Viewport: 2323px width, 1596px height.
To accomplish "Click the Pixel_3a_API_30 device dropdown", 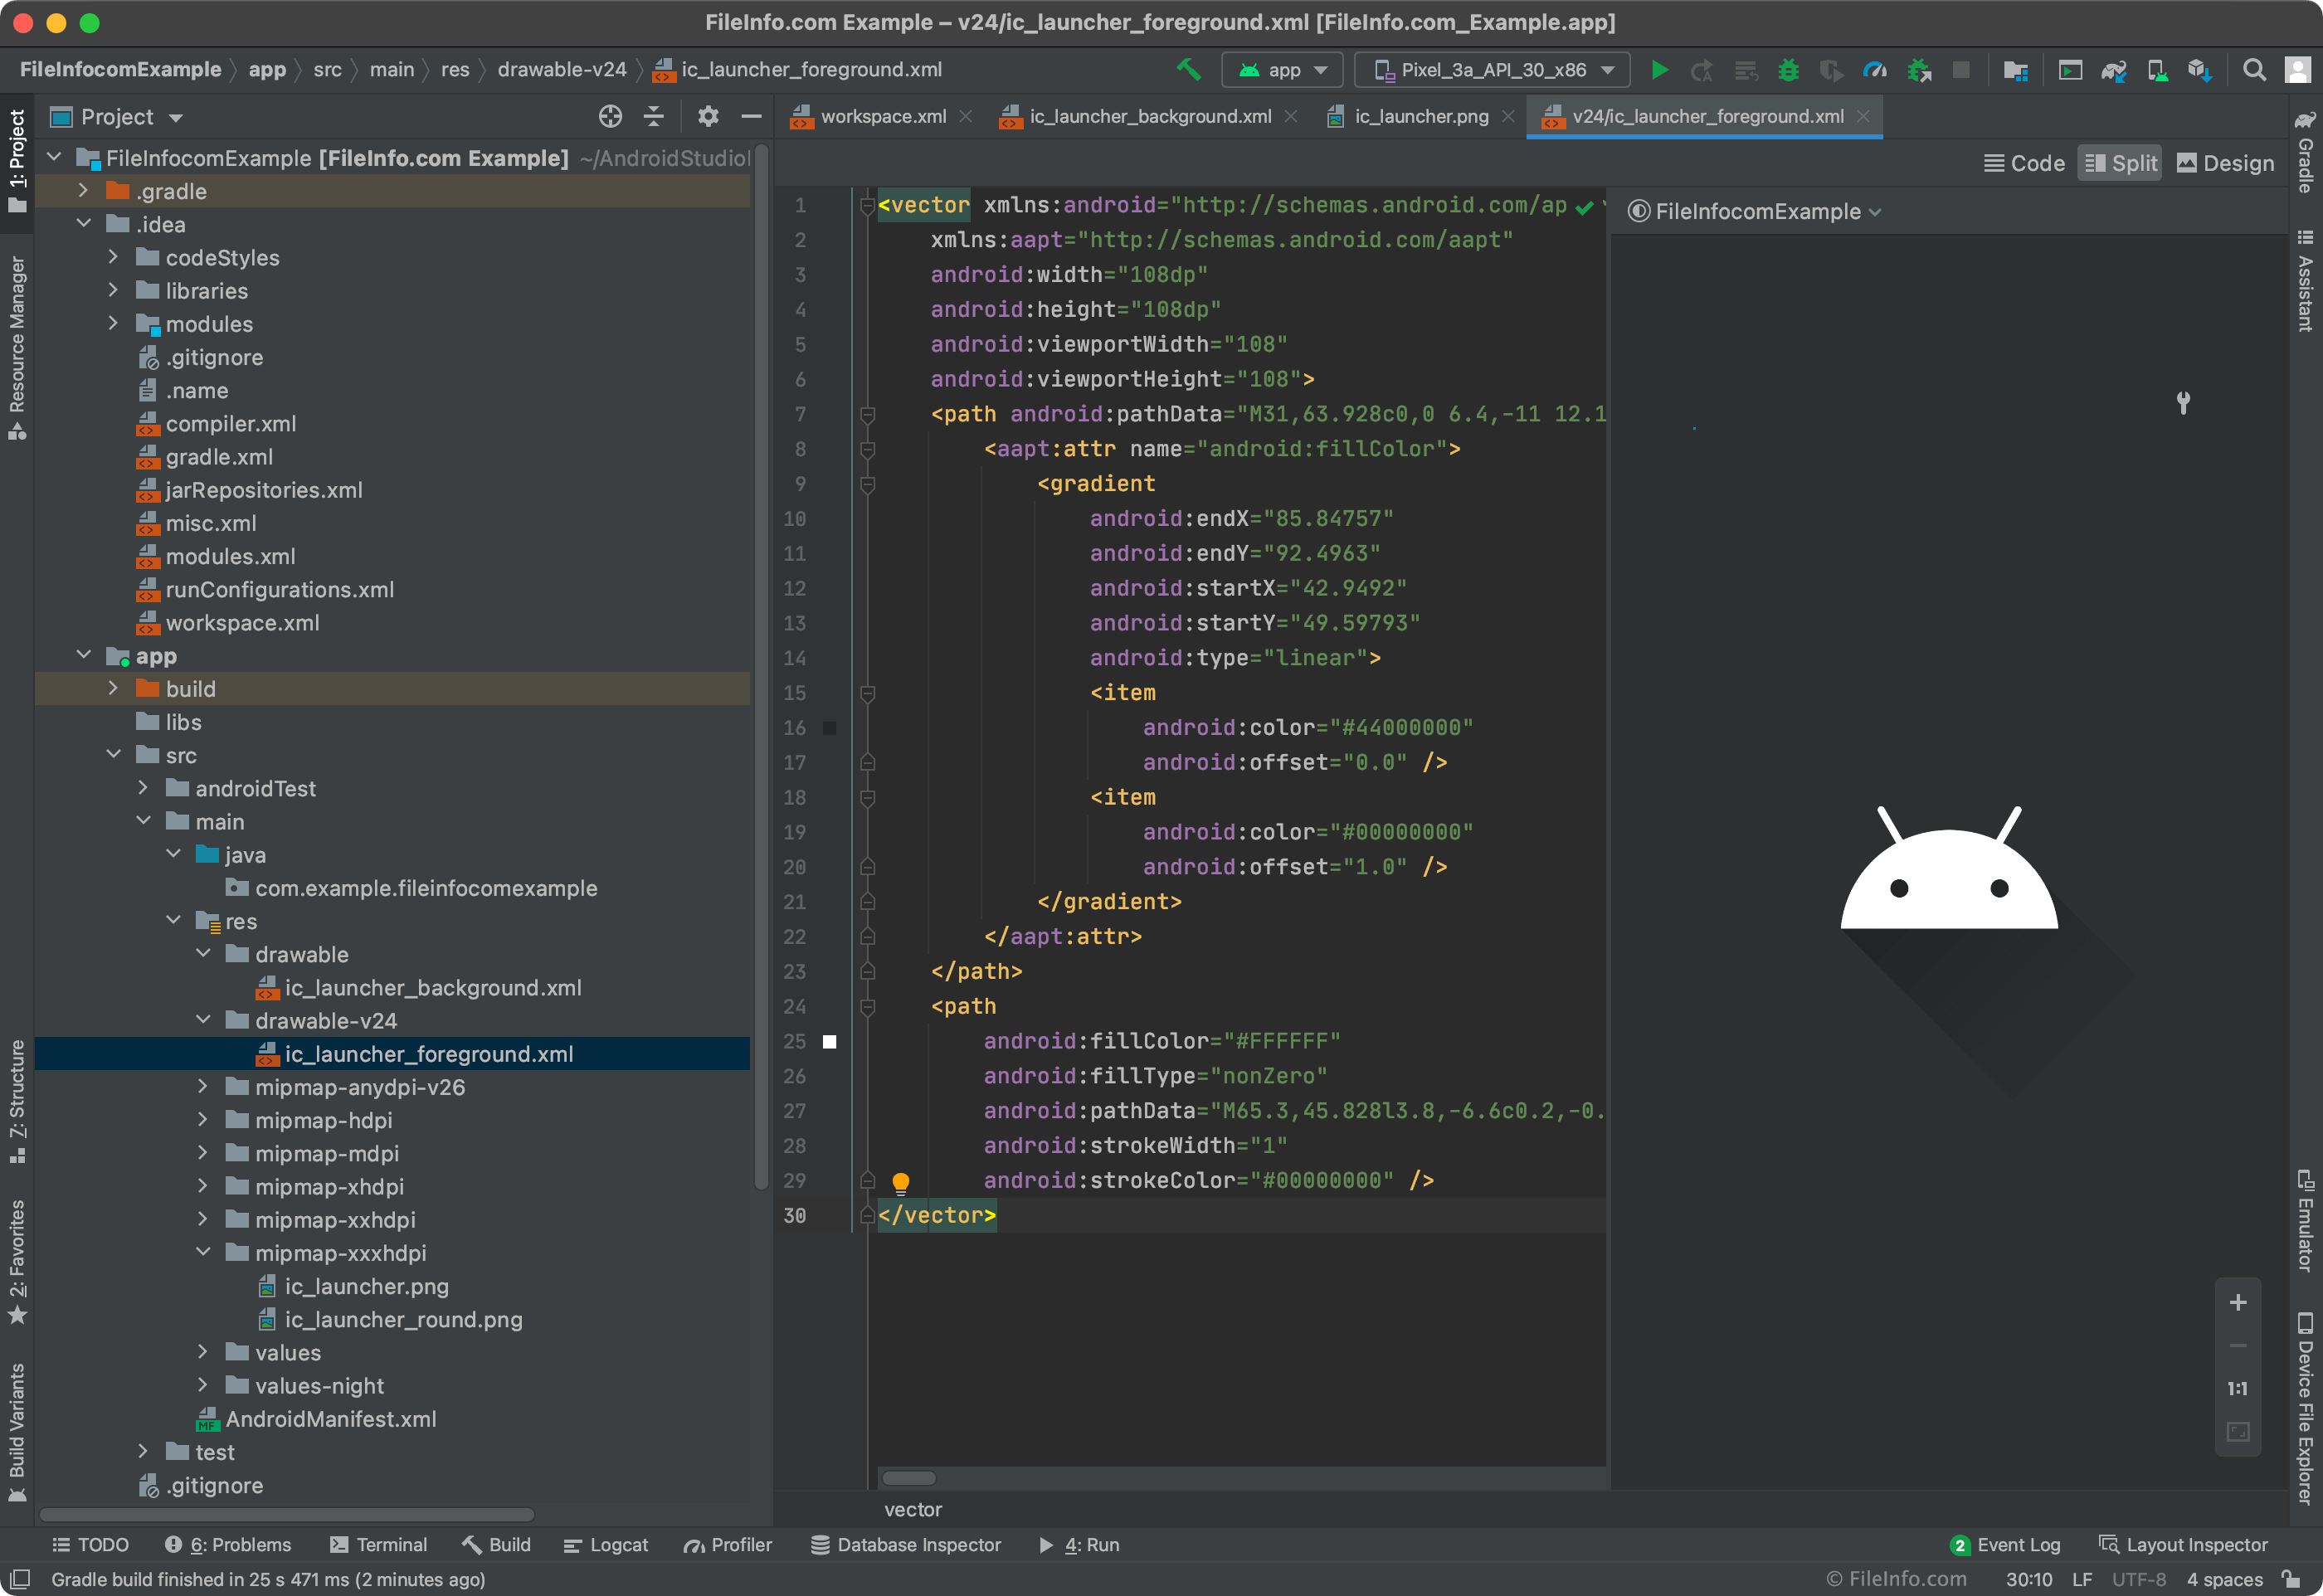I will [1493, 71].
